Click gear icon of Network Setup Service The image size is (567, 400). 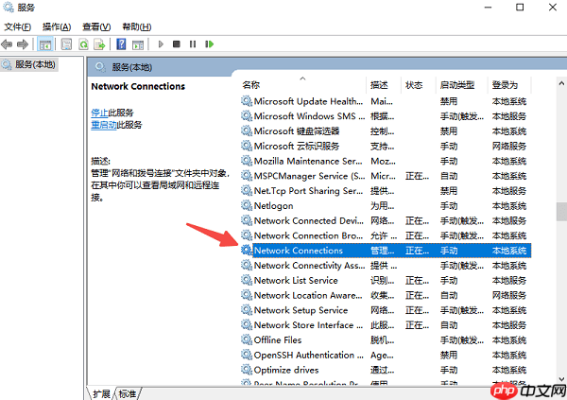click(247, 310)
